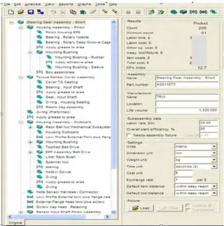Collapse the Housing Assembly - Pinion node
Image resolution: width=224 pixels, height=226 pixels.
pyautogui.click(x=21, y=27)
